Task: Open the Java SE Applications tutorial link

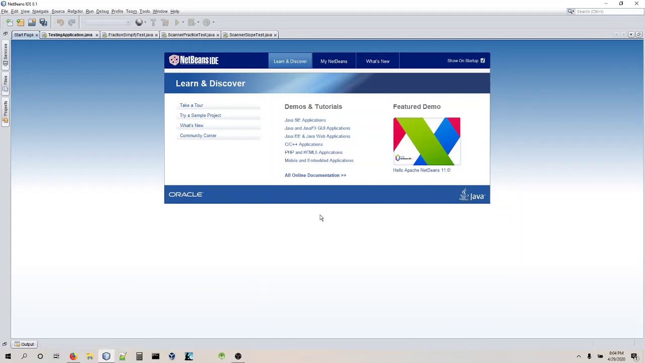Action: (x=305, y=120)
